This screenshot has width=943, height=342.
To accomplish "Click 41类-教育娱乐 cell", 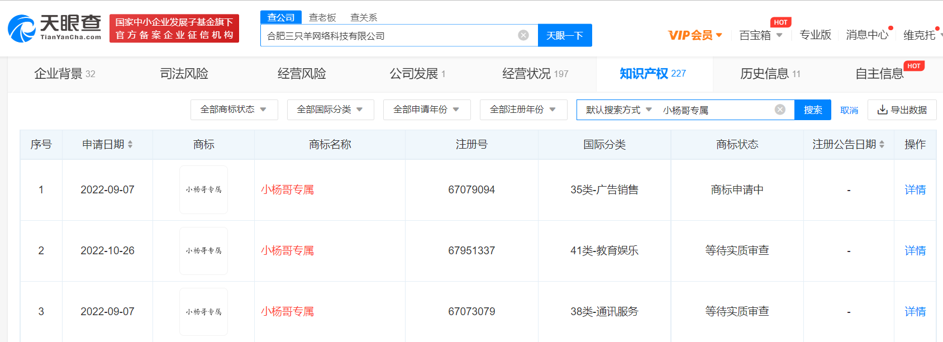I will point(604,251).
